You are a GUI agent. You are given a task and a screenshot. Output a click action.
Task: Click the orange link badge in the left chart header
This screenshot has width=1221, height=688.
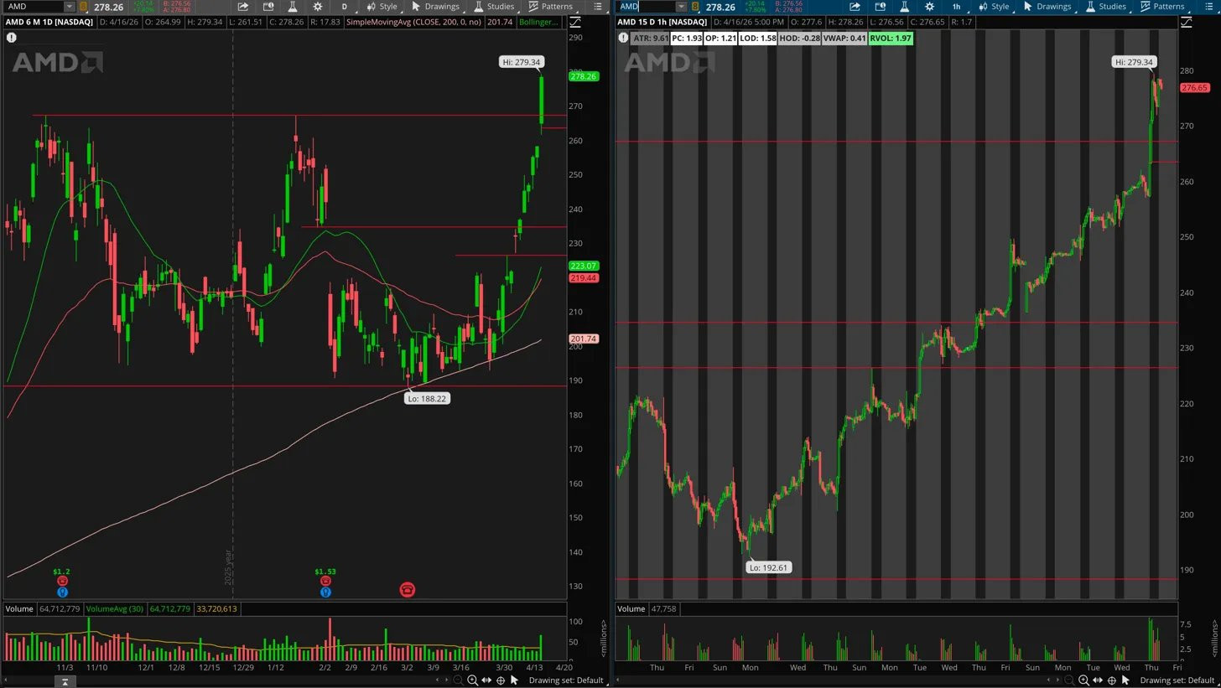tap(83, 7)
